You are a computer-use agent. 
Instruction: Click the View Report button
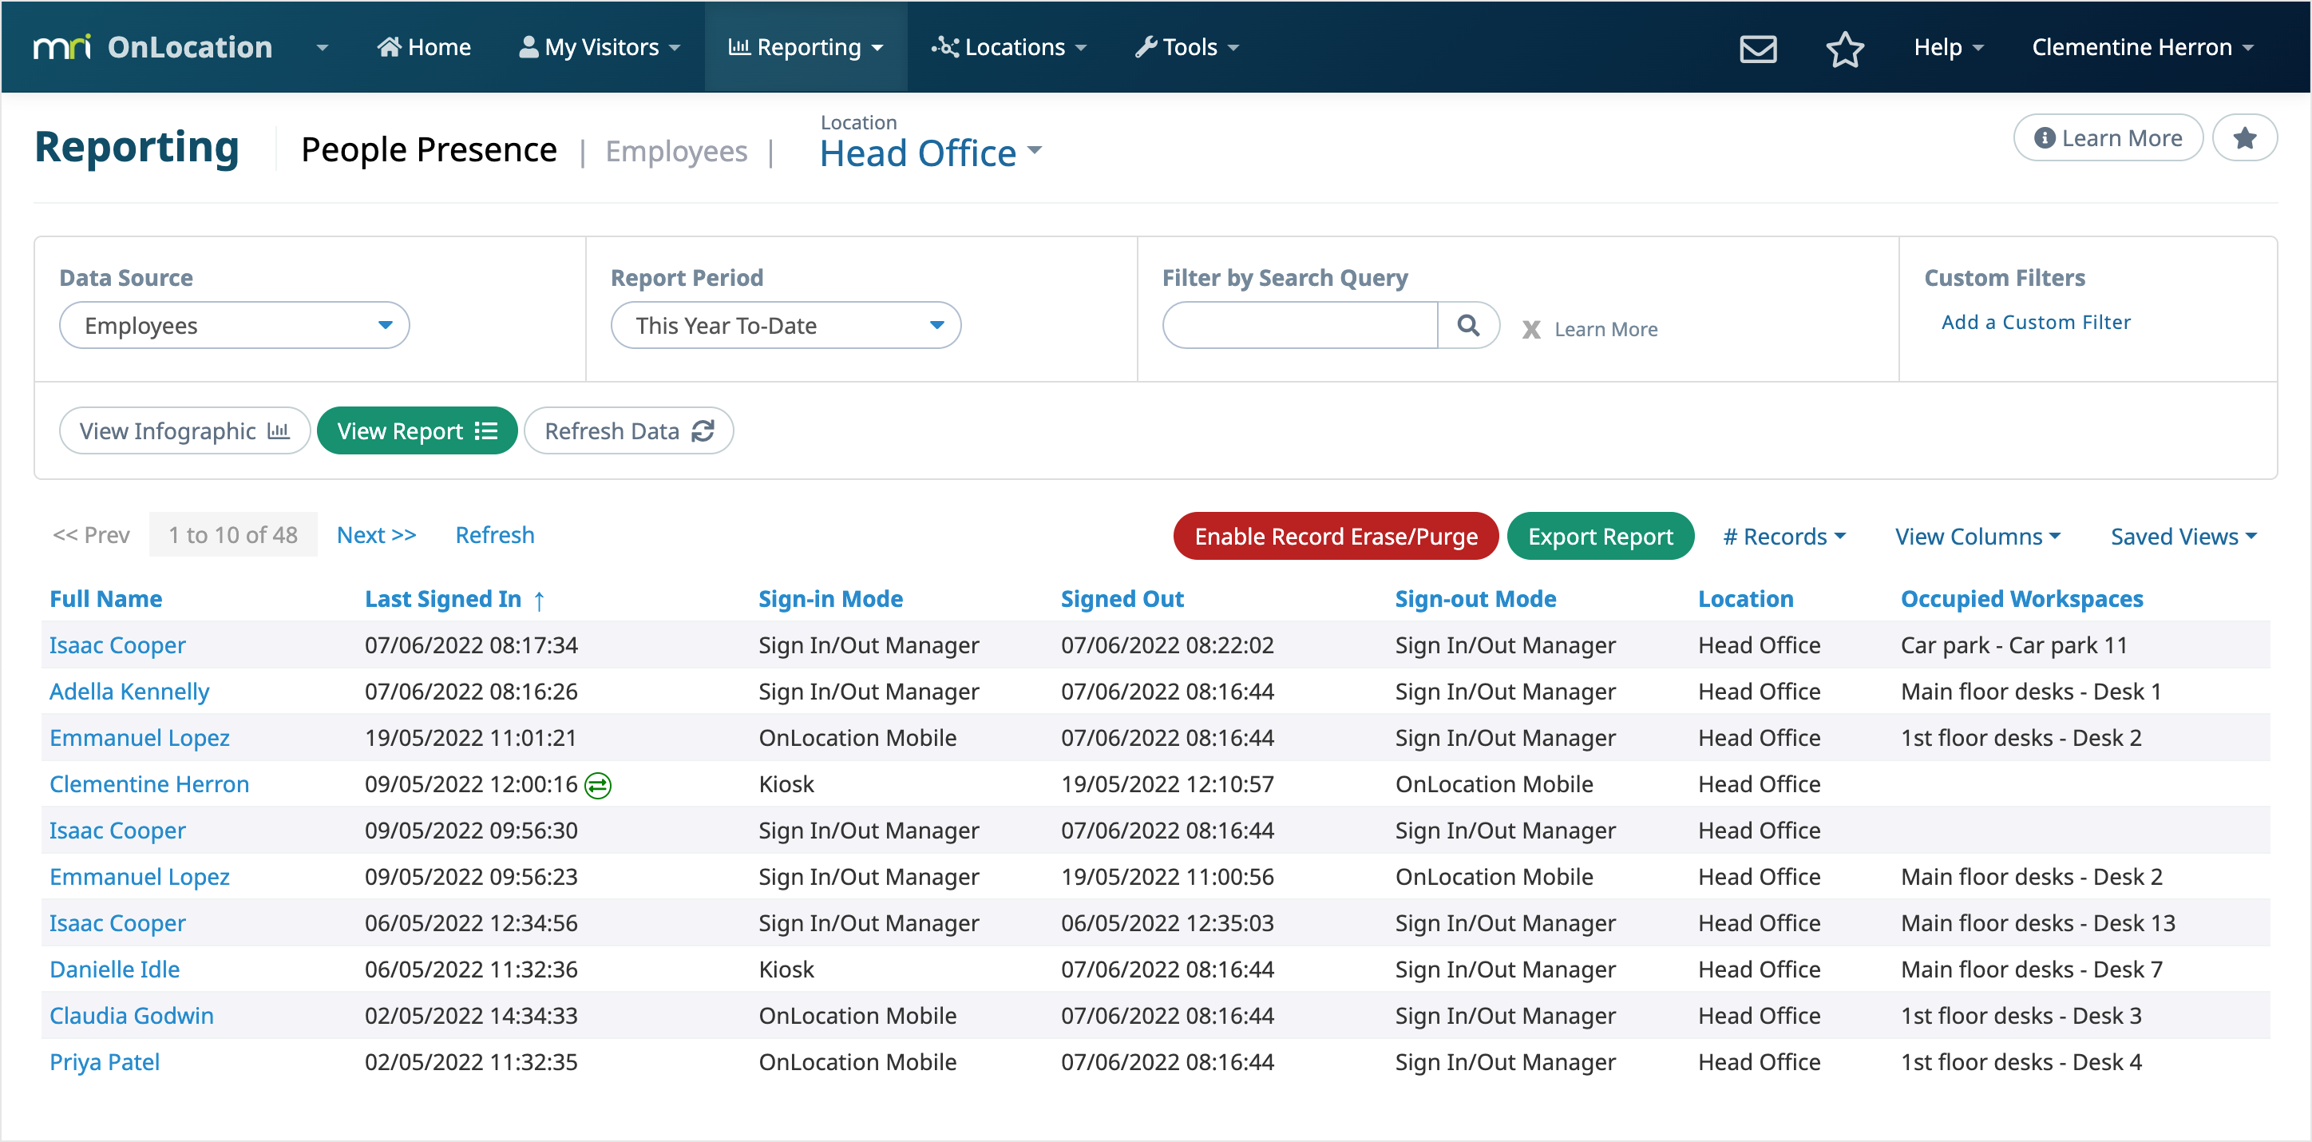[x=417, y=431]
